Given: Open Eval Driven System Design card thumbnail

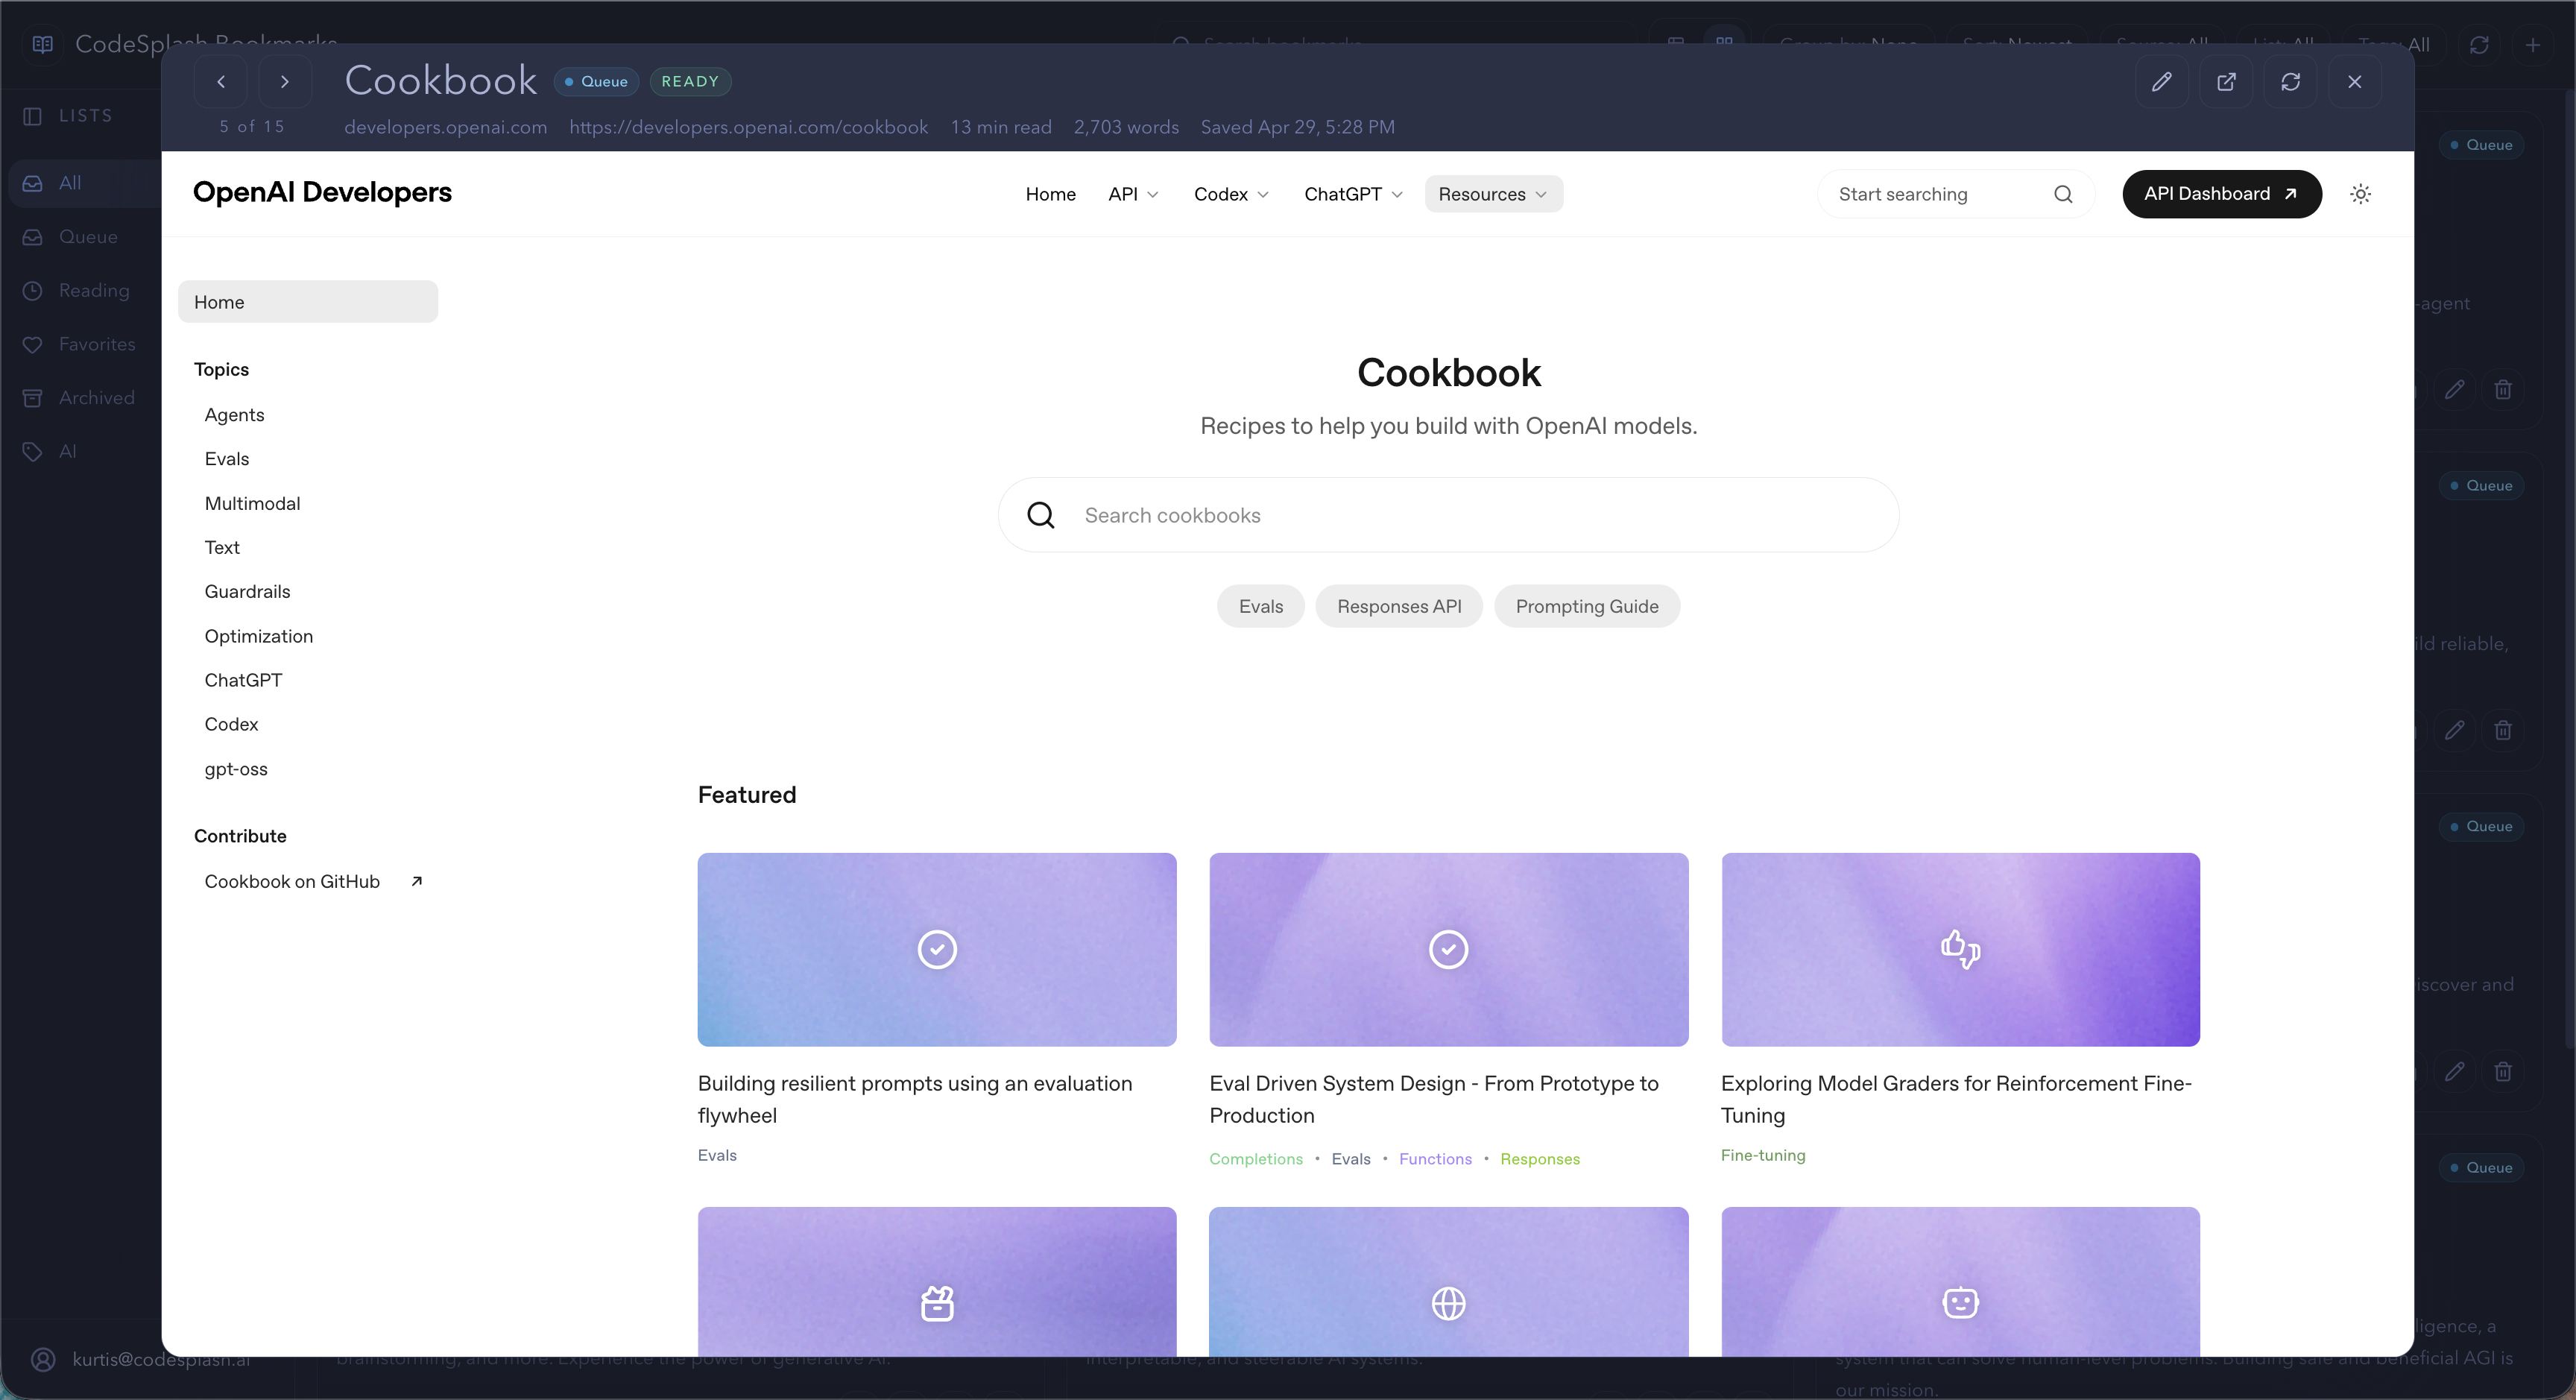Looking at the screenshot, I should click(1449, 950).
